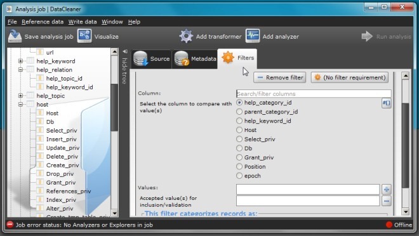Click the table icon beside host

click(30, 104)
